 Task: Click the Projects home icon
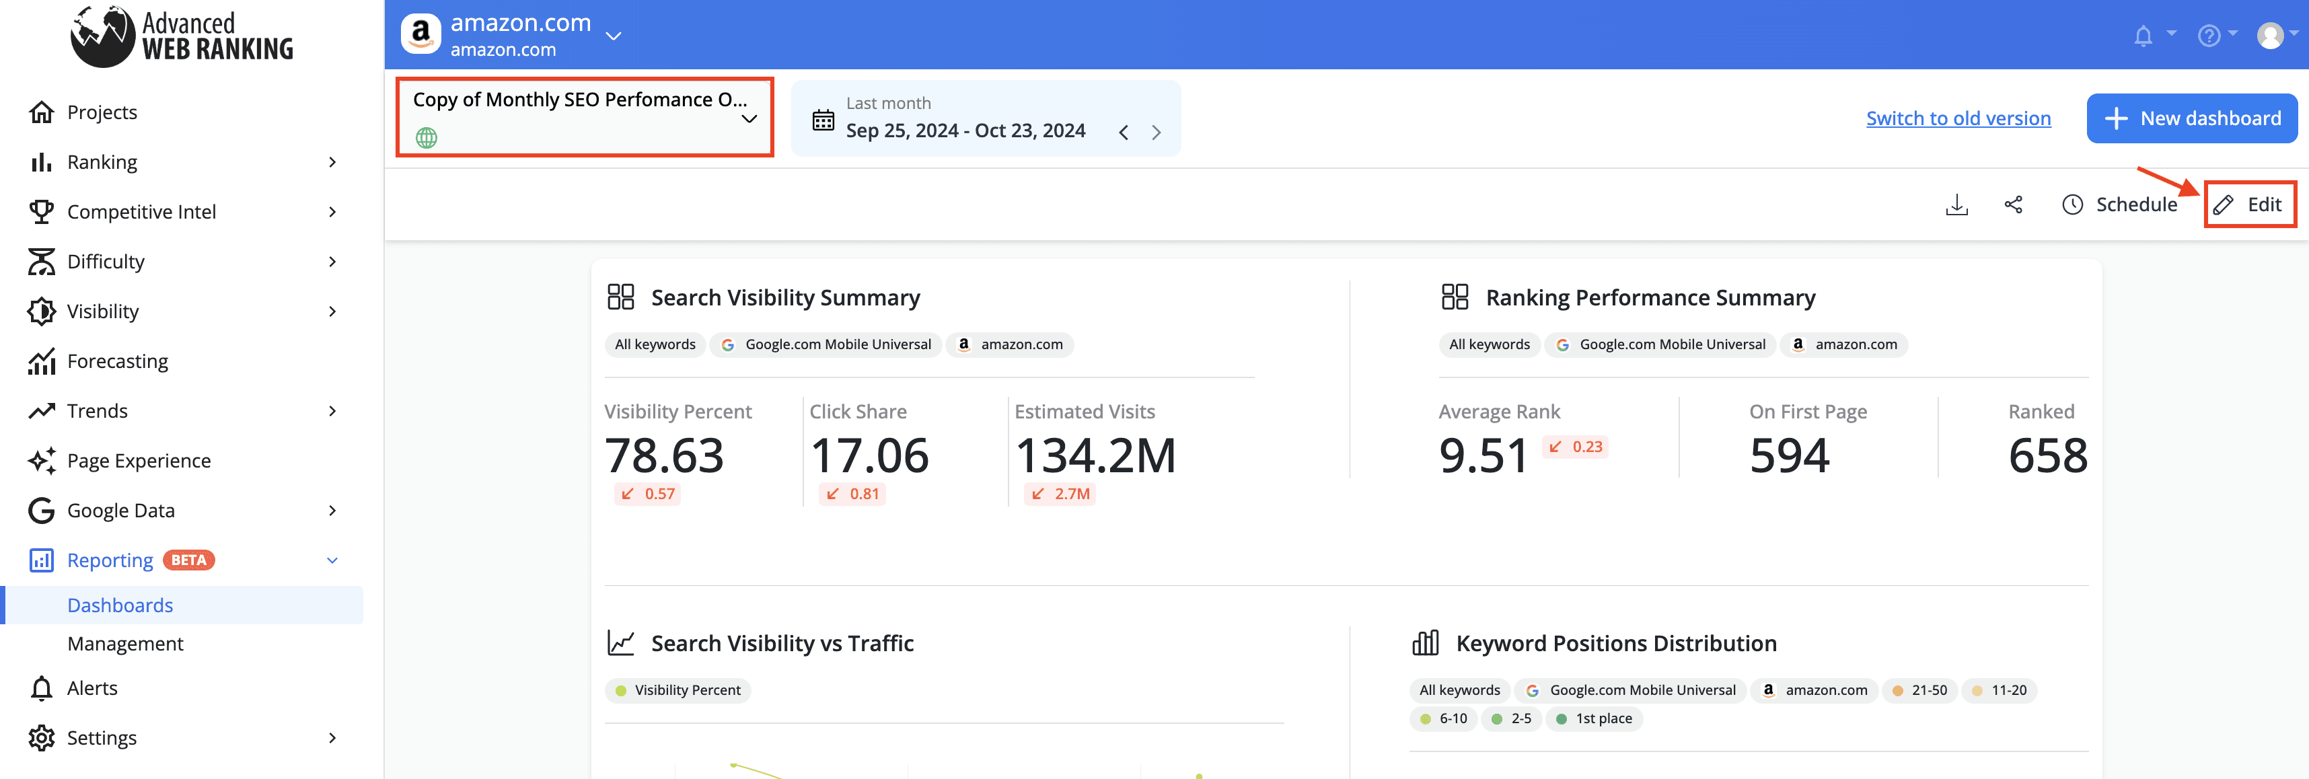41,112
